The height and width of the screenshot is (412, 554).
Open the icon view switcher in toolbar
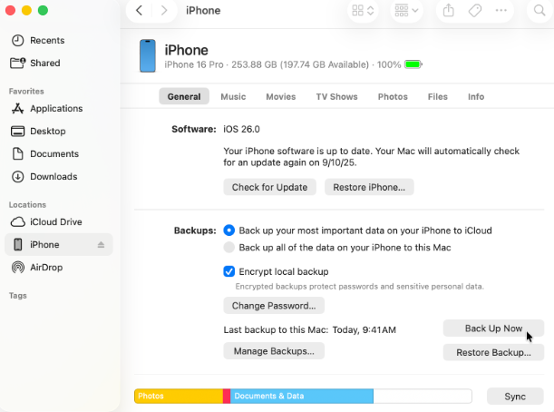pos(363,11)
